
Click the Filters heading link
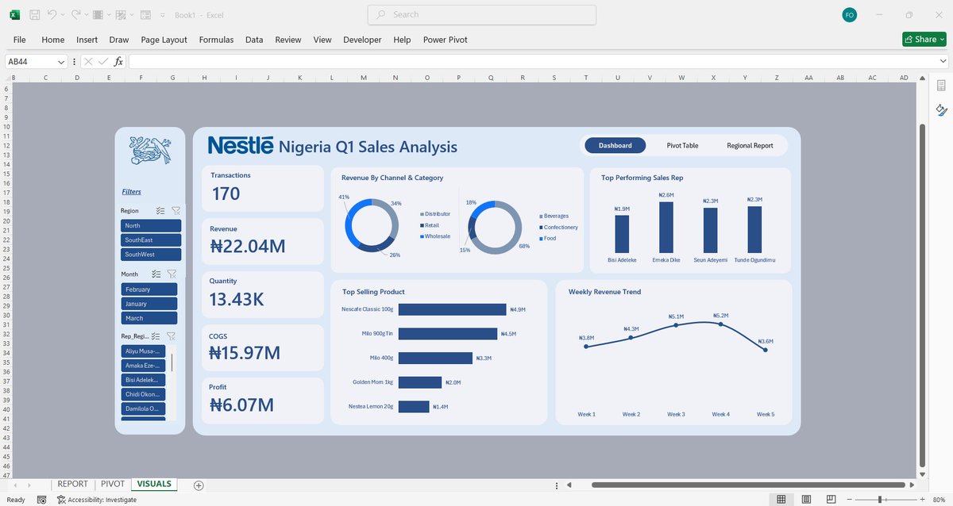132,192
